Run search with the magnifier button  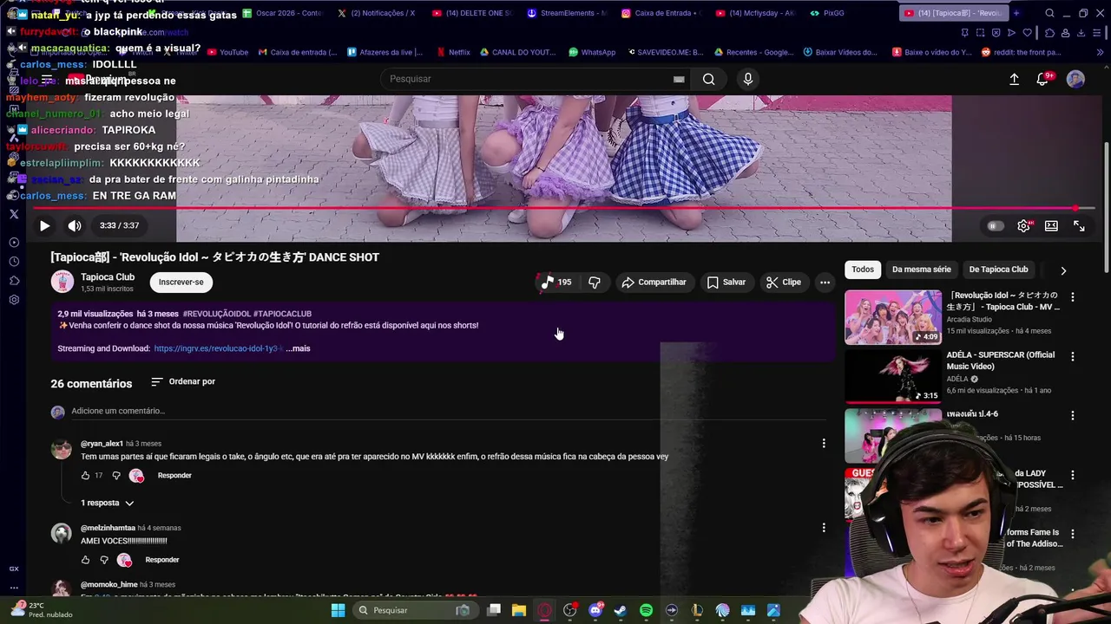tap(709, 79)
